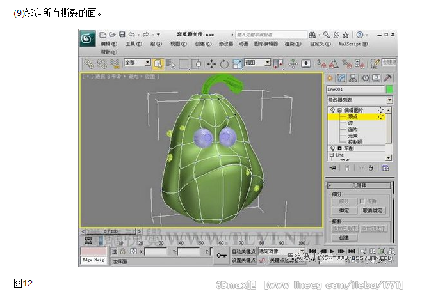The height and width of the screenshot is (296, 422).
Task: Open the 帮助(H) menu
Action: pyautogui.click(x=109, y=52)
